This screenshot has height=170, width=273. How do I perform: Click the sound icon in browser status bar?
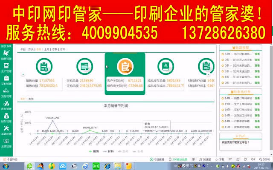pos(253,159)
